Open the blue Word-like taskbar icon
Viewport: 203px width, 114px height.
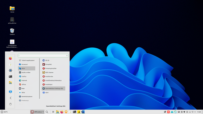pyautogui.click(x=83, y=112)
